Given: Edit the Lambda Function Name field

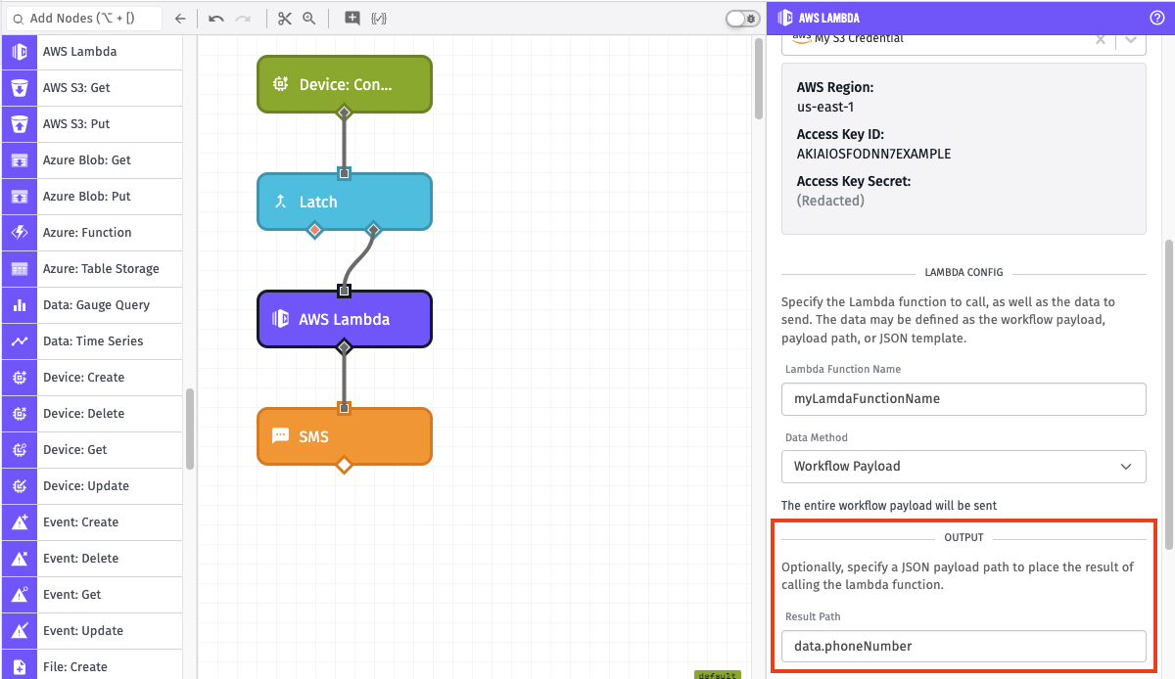Looking at the screenshot, I should [963, 398].
